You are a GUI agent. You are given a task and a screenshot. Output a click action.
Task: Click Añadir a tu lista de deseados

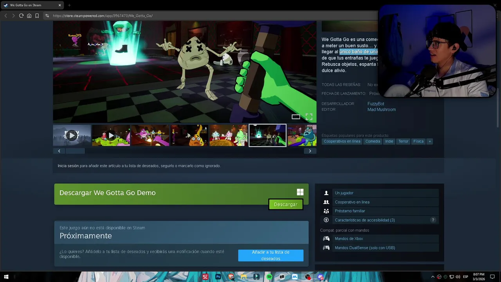270,255
